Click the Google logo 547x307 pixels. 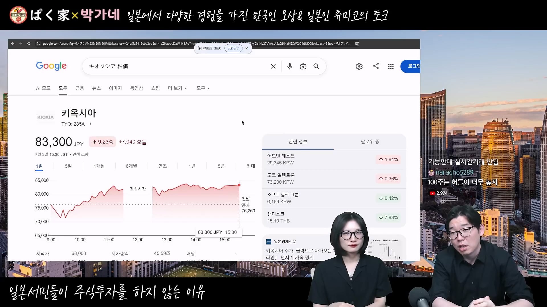point(51,66)
